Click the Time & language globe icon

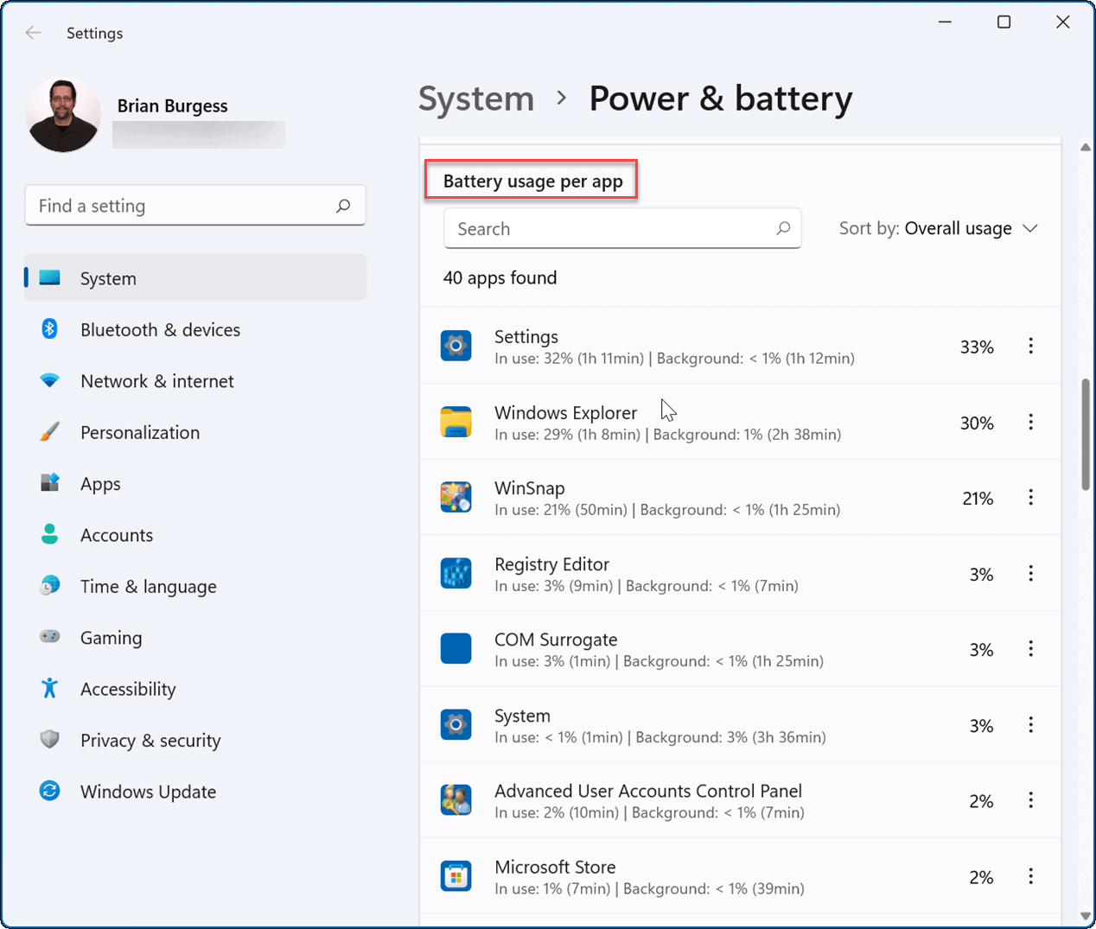50,585
